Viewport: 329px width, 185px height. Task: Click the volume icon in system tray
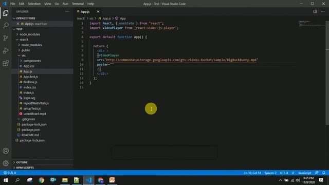pyautogui.click(x=298, y=180)
